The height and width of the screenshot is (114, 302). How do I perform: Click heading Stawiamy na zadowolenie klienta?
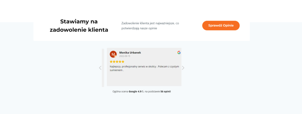(79, 26)
